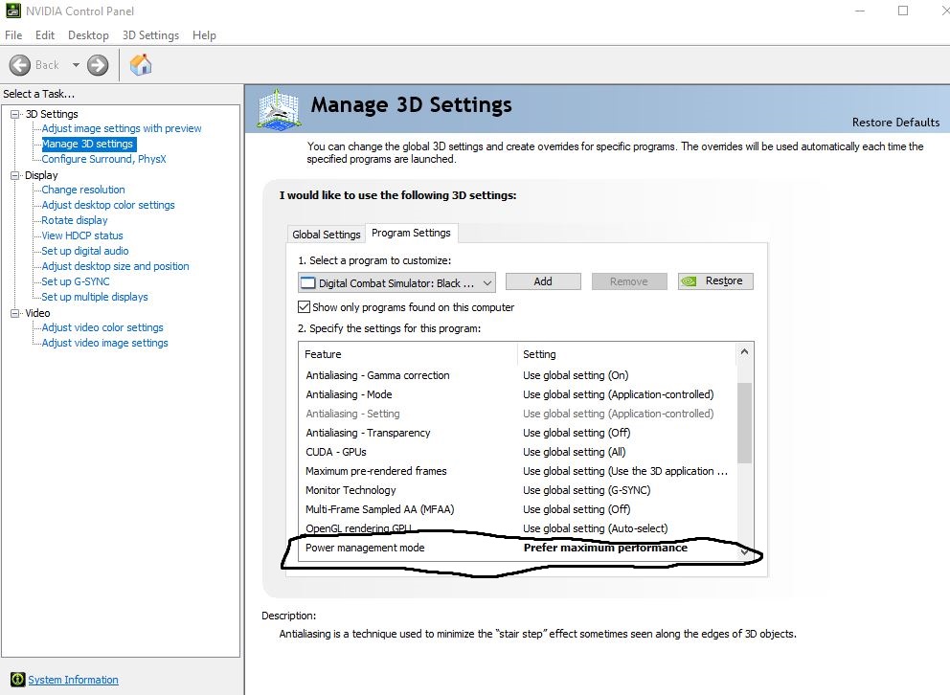Select Antialiasing - Transparency row
The width and height of the screenshot is (950, 695).
coord(518,433)
